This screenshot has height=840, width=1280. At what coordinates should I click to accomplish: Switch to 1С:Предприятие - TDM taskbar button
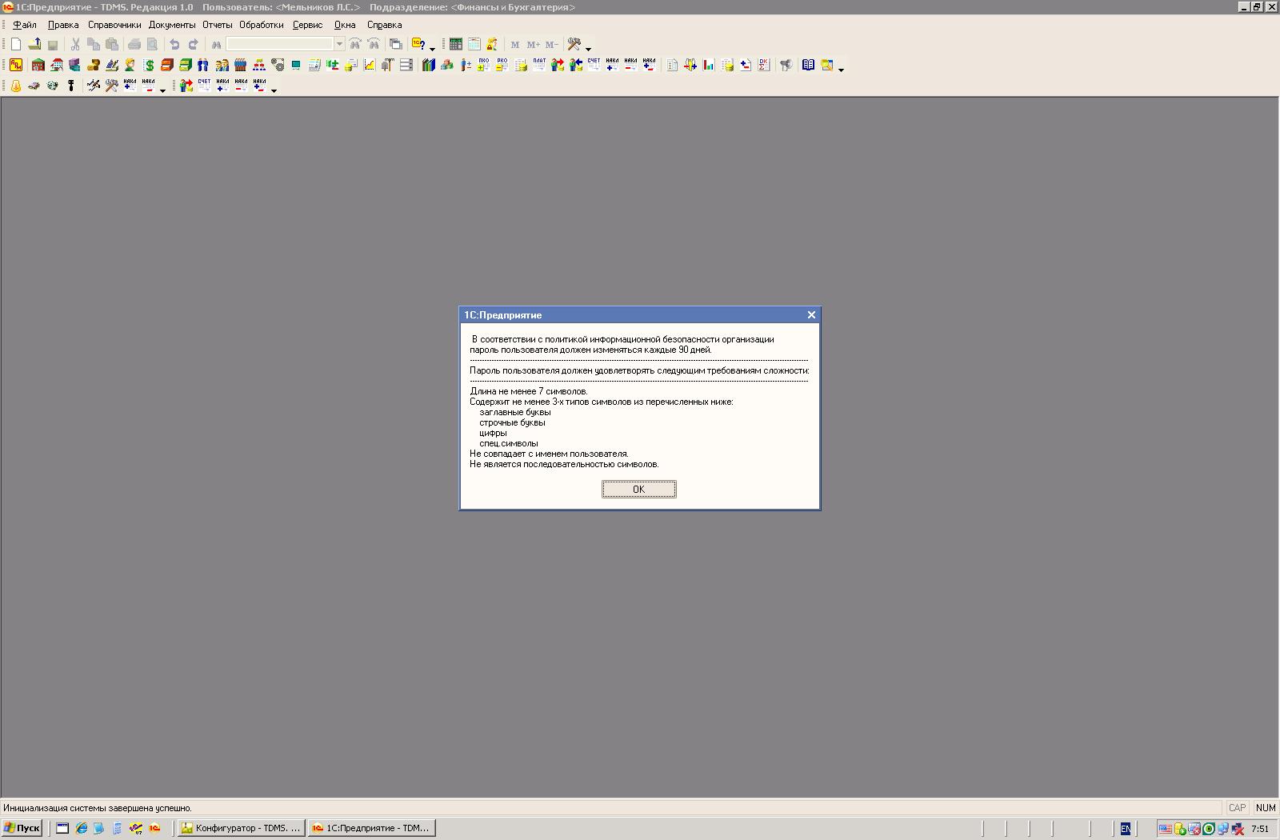pos(372,828)
